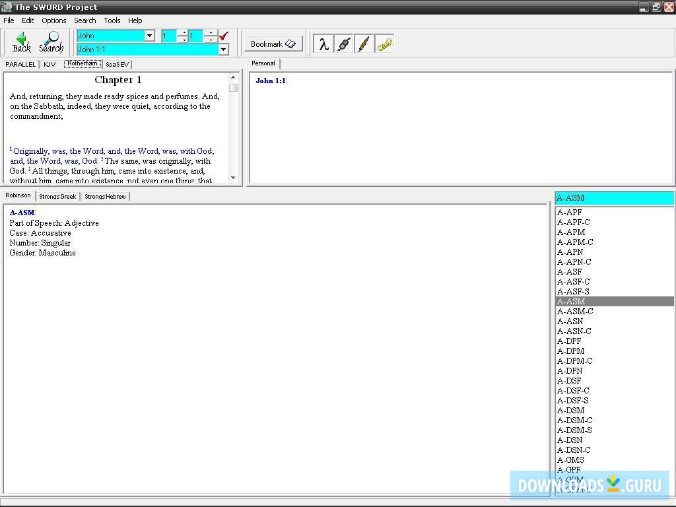This screenshot has width=676, height=507.
Task: Toggle the lambda morphology icon
Action: click(323, 44)
